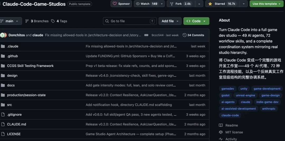Open 'Add notification hook' commit message

click(x=129, y=105)
